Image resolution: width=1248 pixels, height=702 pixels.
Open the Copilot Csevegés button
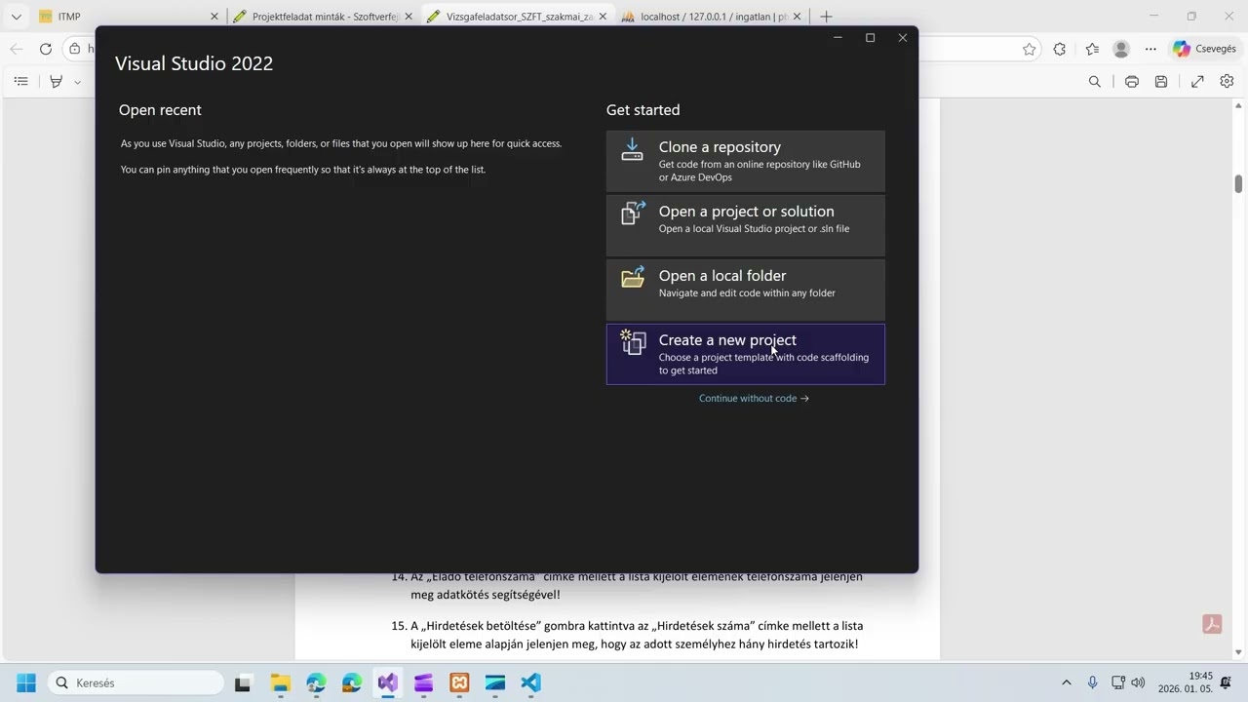tap(1204, 49)
